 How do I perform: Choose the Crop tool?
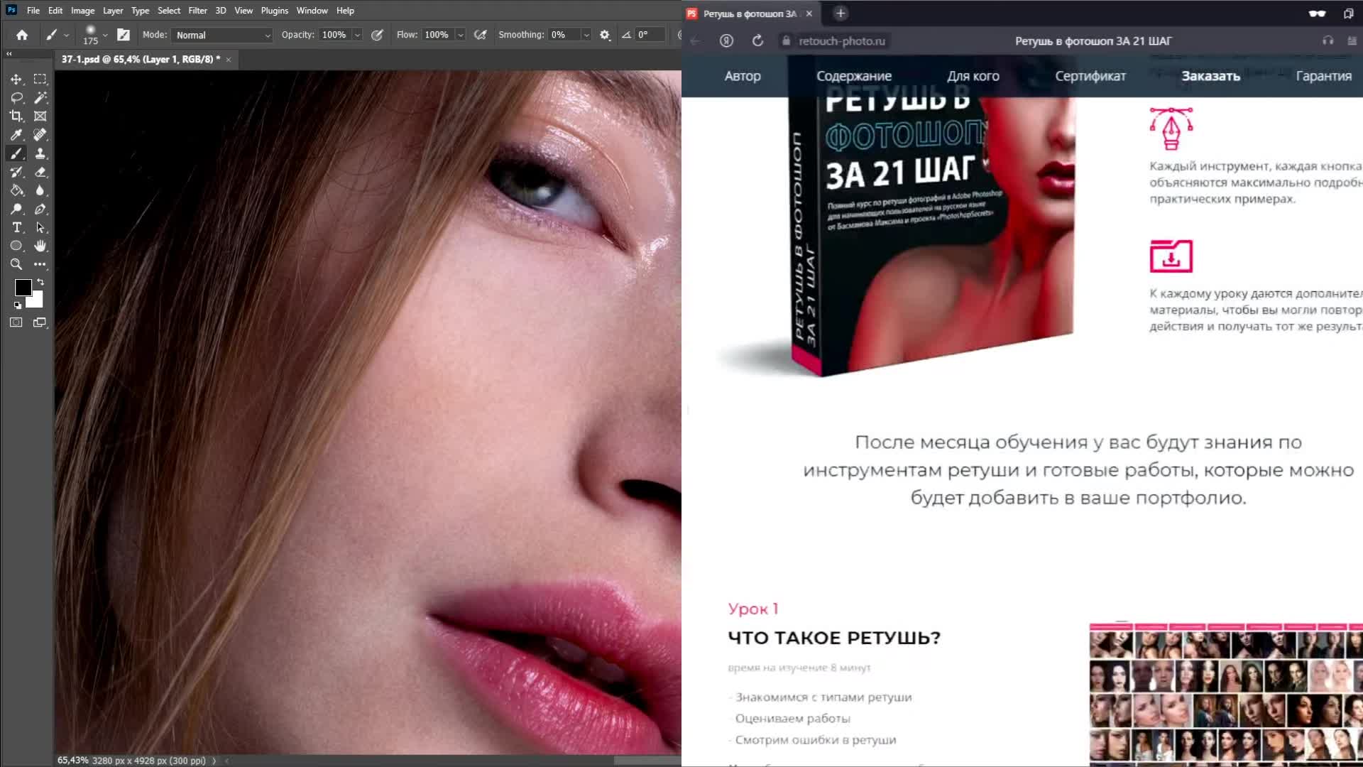(x=16, y=116)
